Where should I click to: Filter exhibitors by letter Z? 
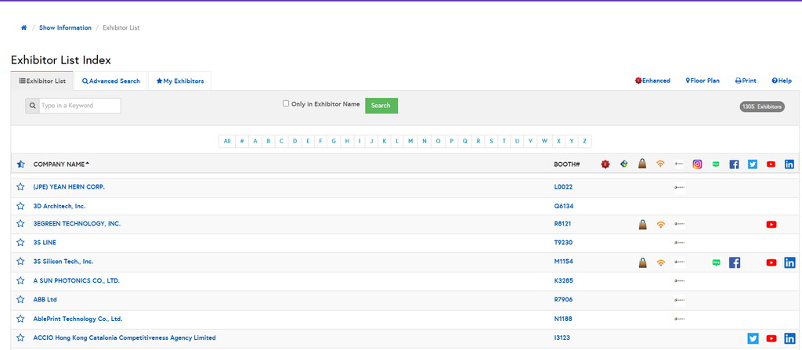pos(584,141)
